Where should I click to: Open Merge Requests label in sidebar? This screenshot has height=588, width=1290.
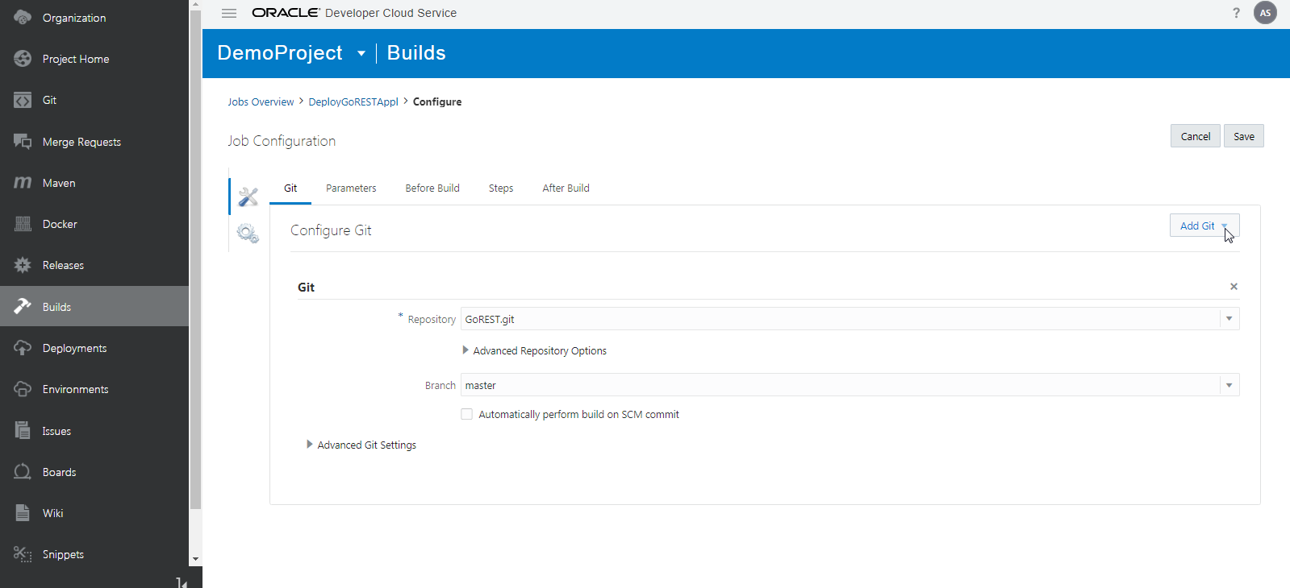tap(81, 142)
